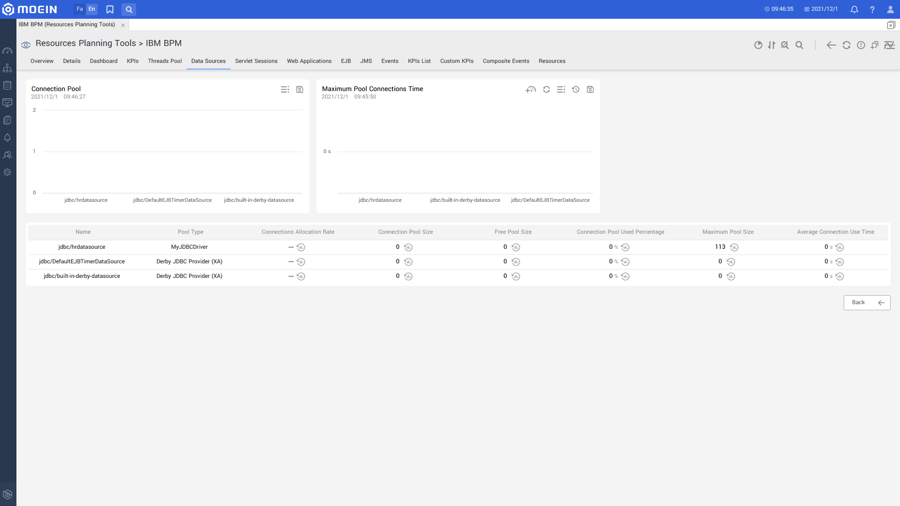The image size is (900, 506).
Task: Open history for hrdatasource Connections Allocation Rate
Action: tap(301, 247)
